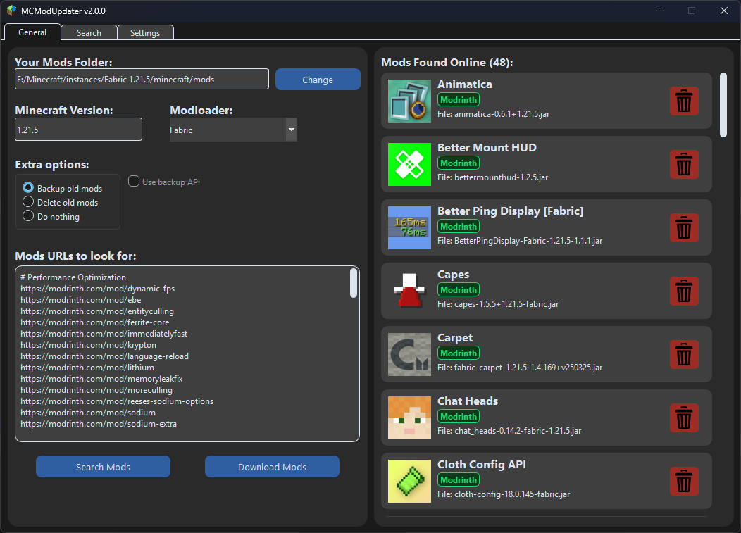Delete the Capes mod entry

click(x=684, y=291)
